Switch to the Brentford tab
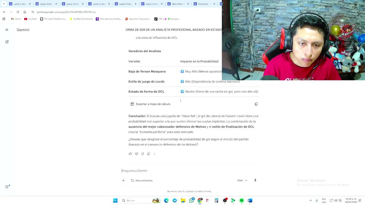Viewport: 365px width, 205px height. 204,4
